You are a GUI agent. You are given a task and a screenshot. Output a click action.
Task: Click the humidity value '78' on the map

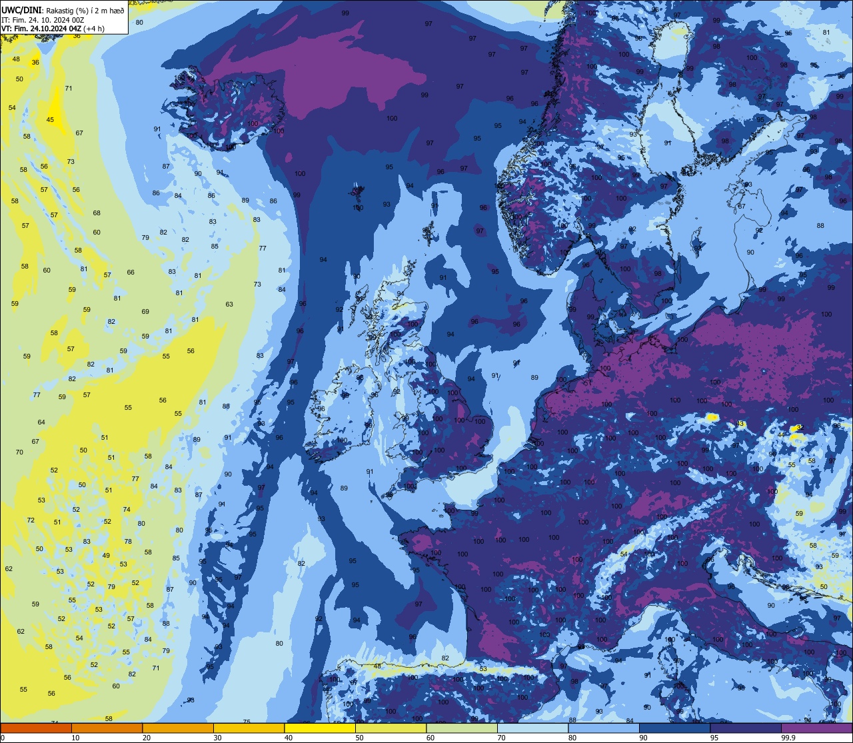click(128, 542)
